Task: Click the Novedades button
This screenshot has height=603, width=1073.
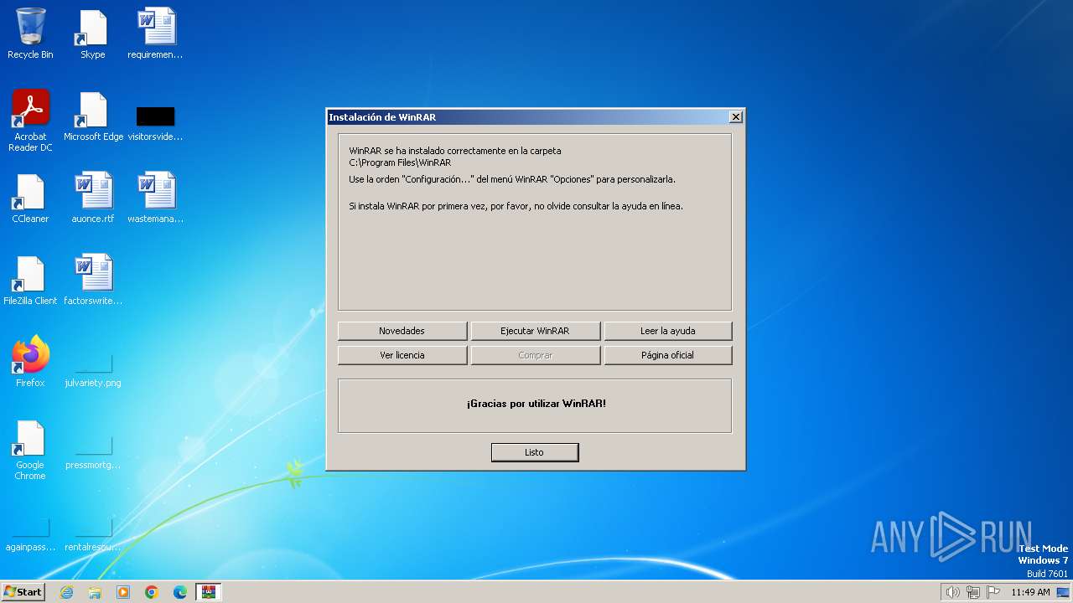Action: coord(402,331)
